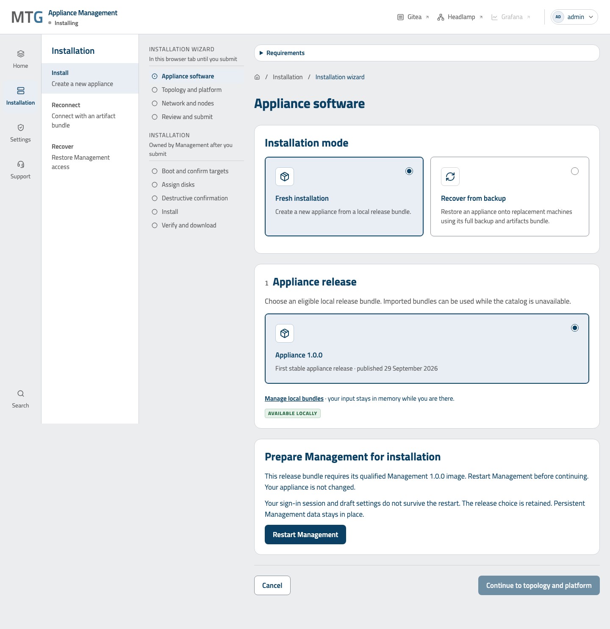Click the Gitea list icon
The width and height of the screenshot is (610, 629).
[x=400, y=17]
